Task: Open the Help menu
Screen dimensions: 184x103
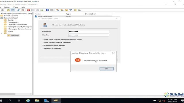Action: point(23,7)
